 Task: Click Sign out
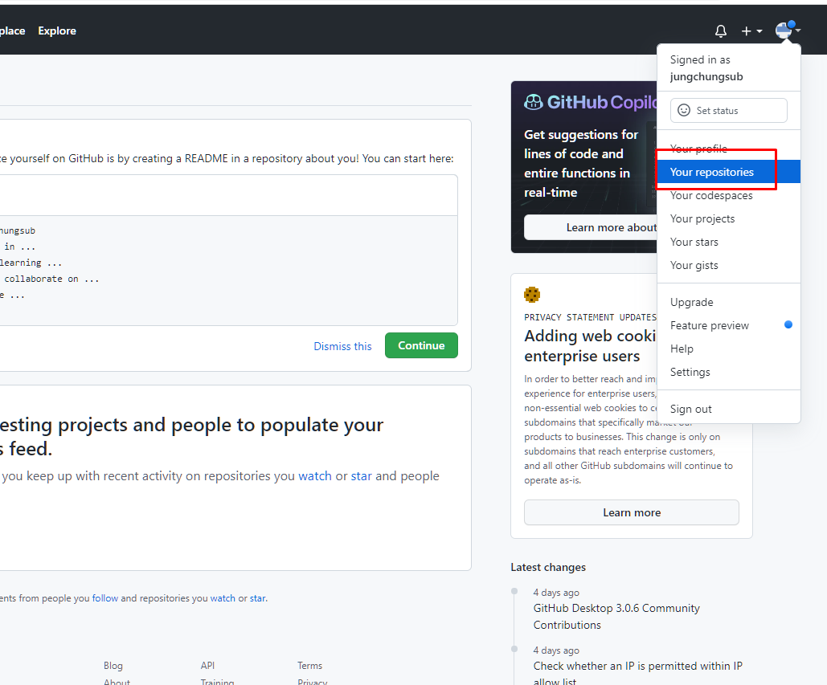pyautogui.click(x=728, y=409)
